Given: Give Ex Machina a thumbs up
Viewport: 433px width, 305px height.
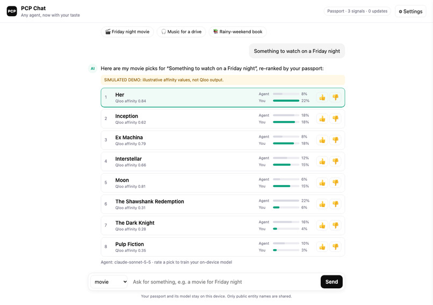Looking at the screenshot, I should [322, 140].
